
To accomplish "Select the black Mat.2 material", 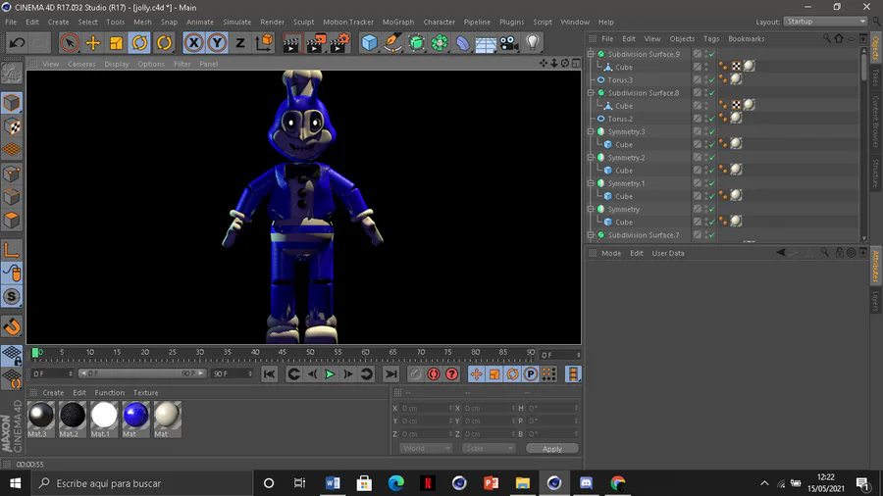I will pos(72,419).
